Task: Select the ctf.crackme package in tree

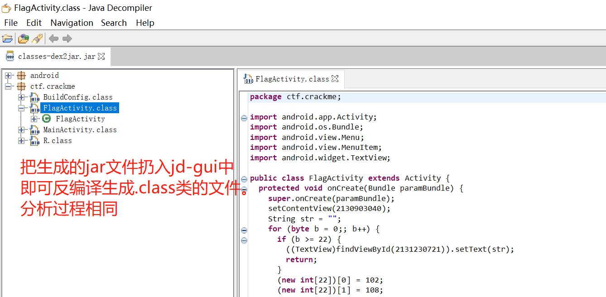Action: [53, 86]
